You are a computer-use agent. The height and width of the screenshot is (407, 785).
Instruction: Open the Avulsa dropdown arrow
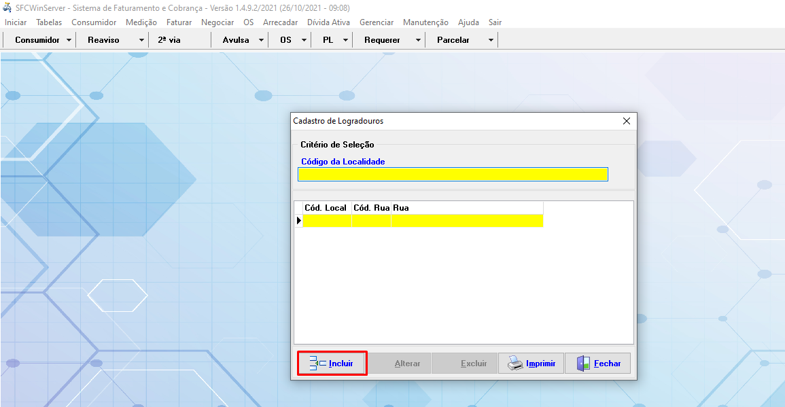click(262, 40)
